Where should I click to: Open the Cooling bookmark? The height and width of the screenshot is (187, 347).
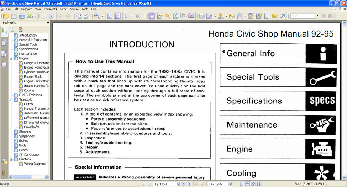click(x=29, y=90)
